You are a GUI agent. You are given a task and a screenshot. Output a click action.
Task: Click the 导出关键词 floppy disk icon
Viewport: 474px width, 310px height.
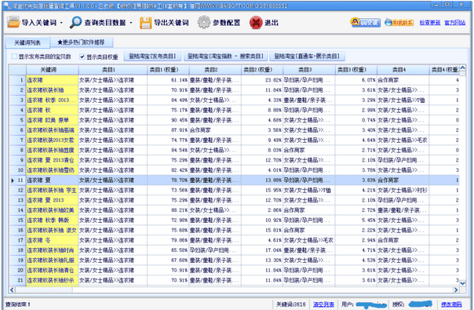point(145,23)
